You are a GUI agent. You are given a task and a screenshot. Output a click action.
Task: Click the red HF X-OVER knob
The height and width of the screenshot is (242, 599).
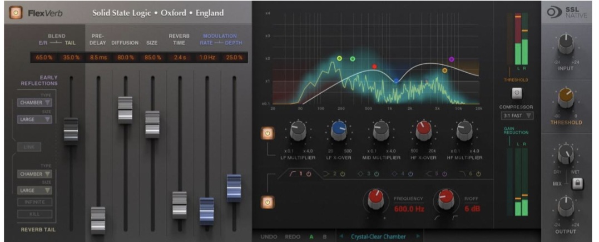(423, 131)
